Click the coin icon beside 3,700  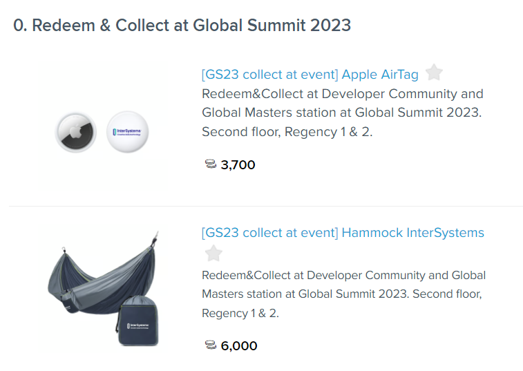pyautogui.click(x=211, y=164)
